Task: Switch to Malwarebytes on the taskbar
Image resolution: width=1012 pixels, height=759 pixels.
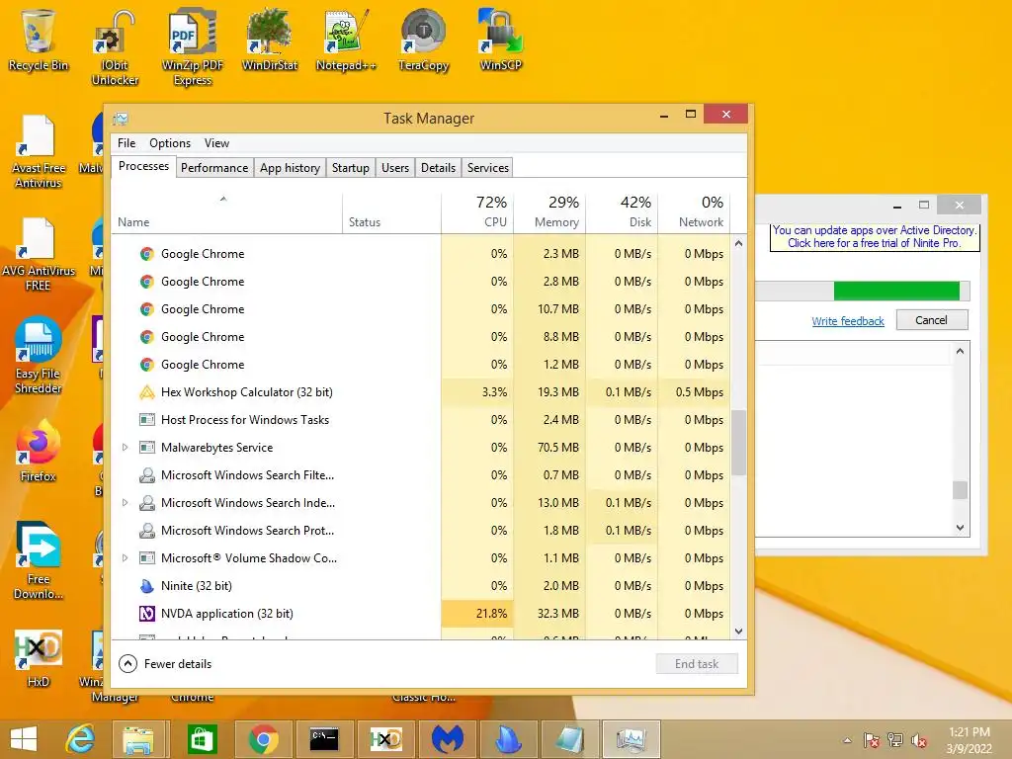Action: point(447,739)
